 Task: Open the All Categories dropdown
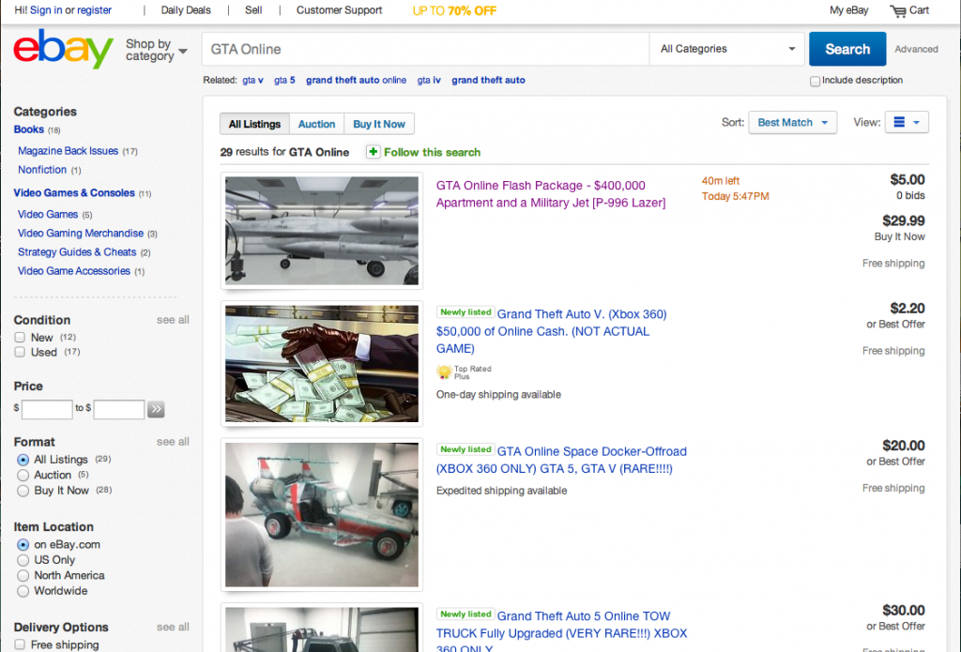coord(726,48)
